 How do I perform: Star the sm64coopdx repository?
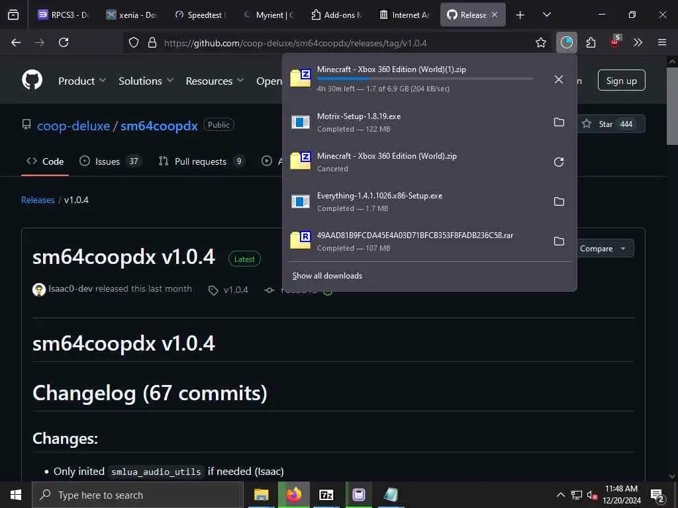pos(612,124)
